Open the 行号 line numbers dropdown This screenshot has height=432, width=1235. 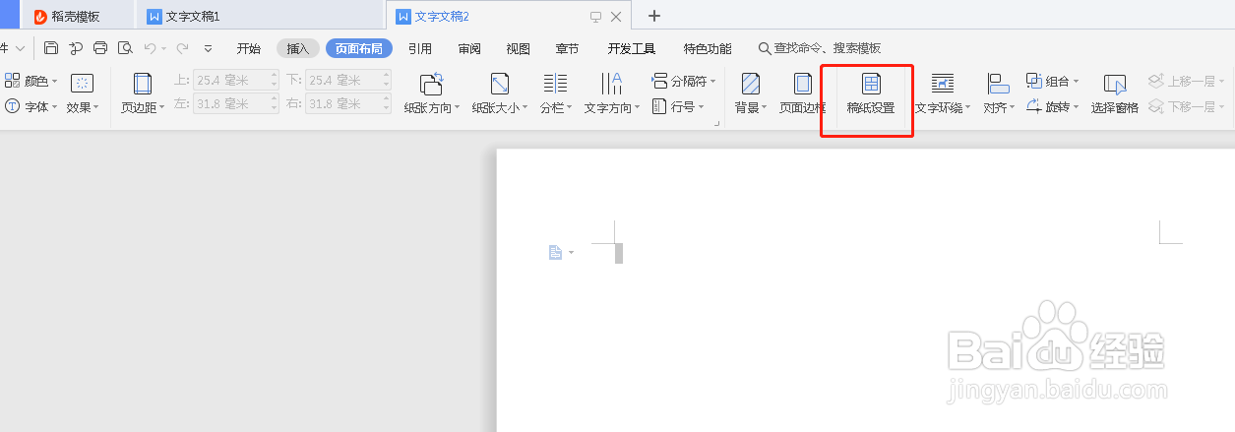[x=677, y=106]
